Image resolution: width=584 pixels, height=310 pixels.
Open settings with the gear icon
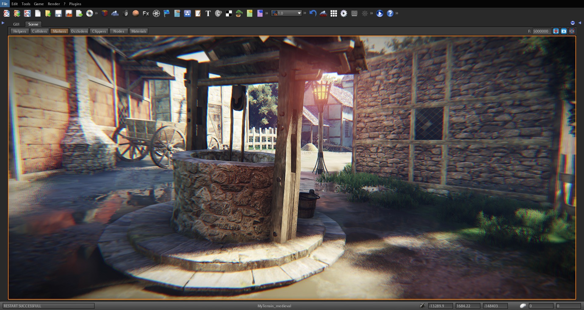tap(344, 13)
